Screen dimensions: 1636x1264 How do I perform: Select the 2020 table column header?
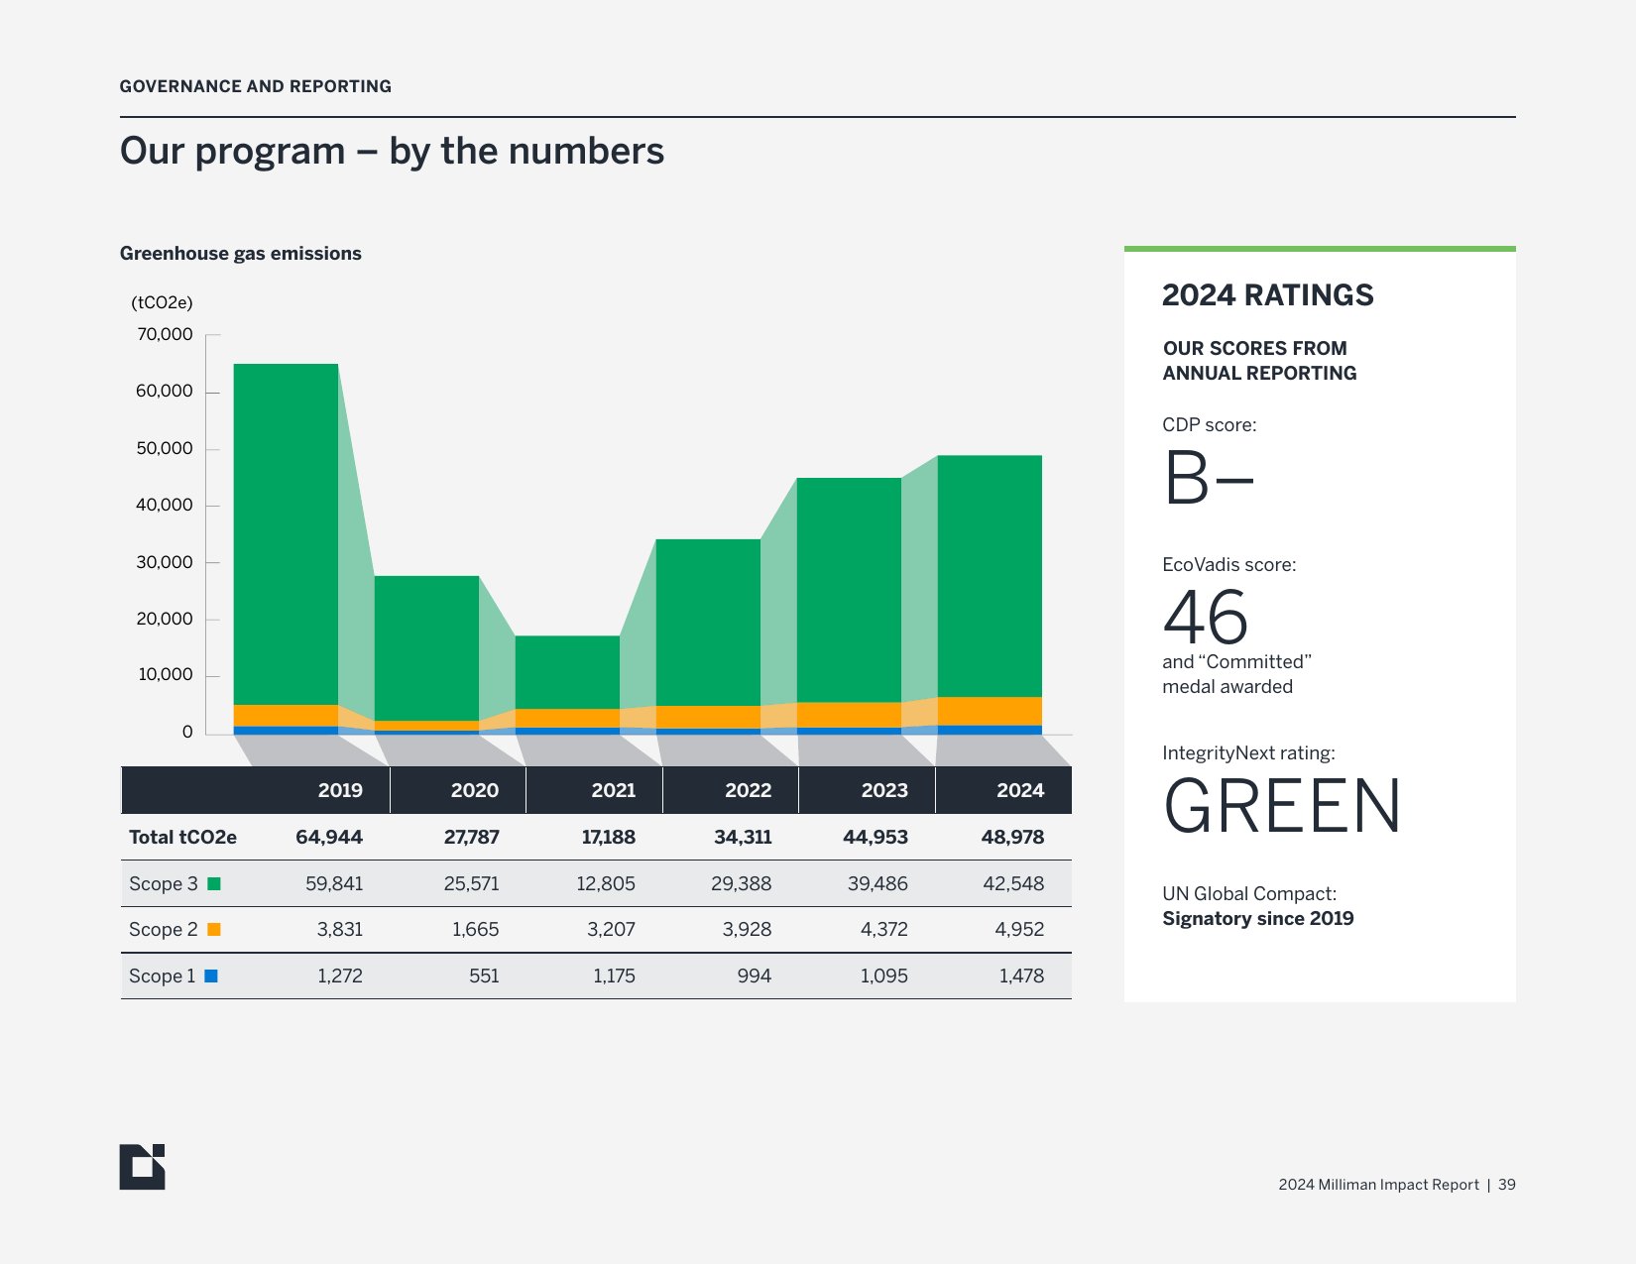point(475,790)
